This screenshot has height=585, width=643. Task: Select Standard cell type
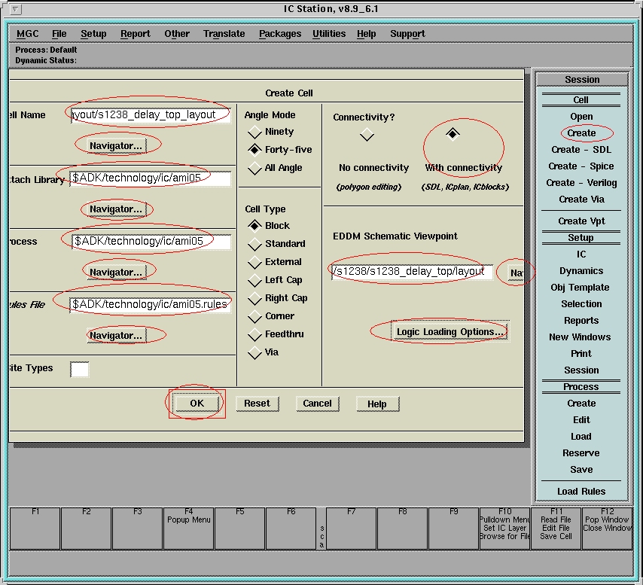[254, 244]
